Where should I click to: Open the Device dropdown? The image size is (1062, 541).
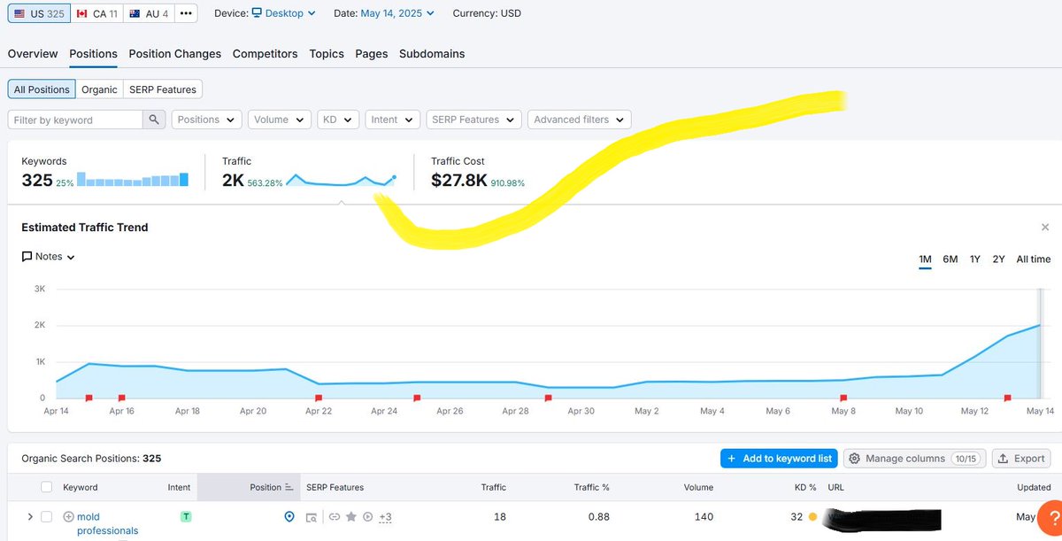click(x=281, y=12)
